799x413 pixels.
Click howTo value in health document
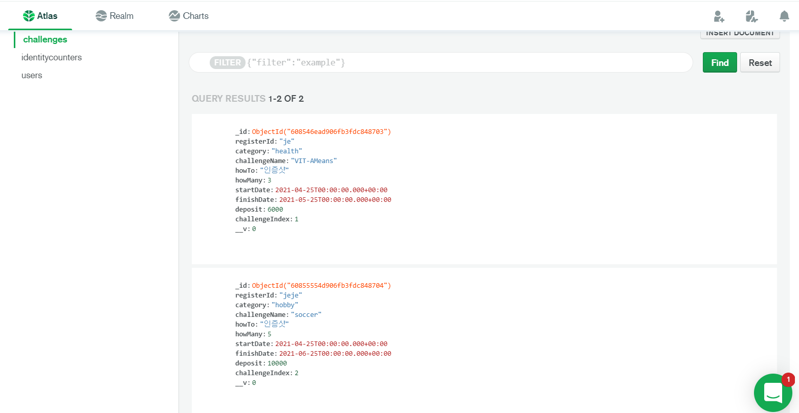275,171
